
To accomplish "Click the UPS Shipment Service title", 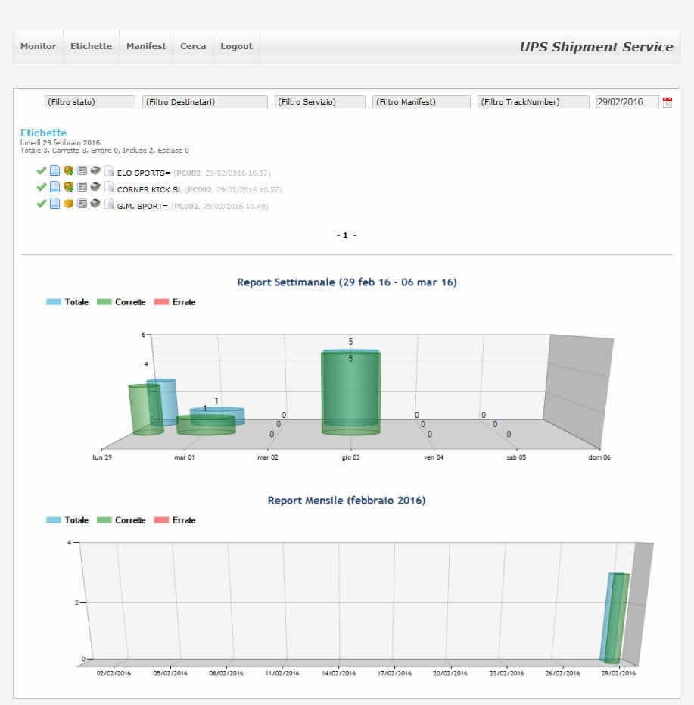I will [x=596, y=47].
